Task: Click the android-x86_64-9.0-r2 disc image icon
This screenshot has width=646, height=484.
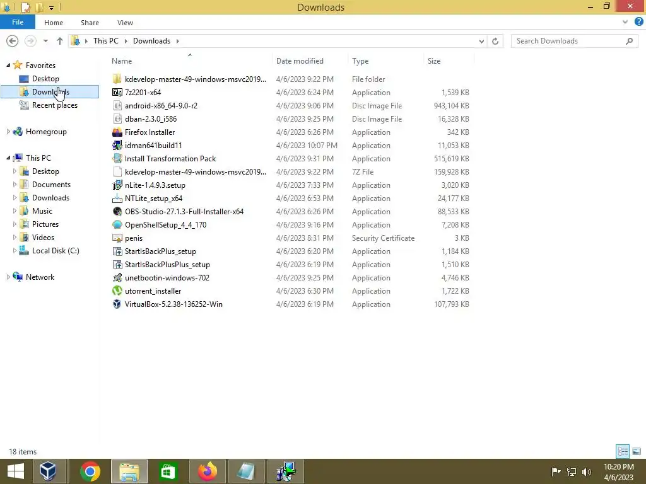Action: pyautogui.click(x=117, y=106)
